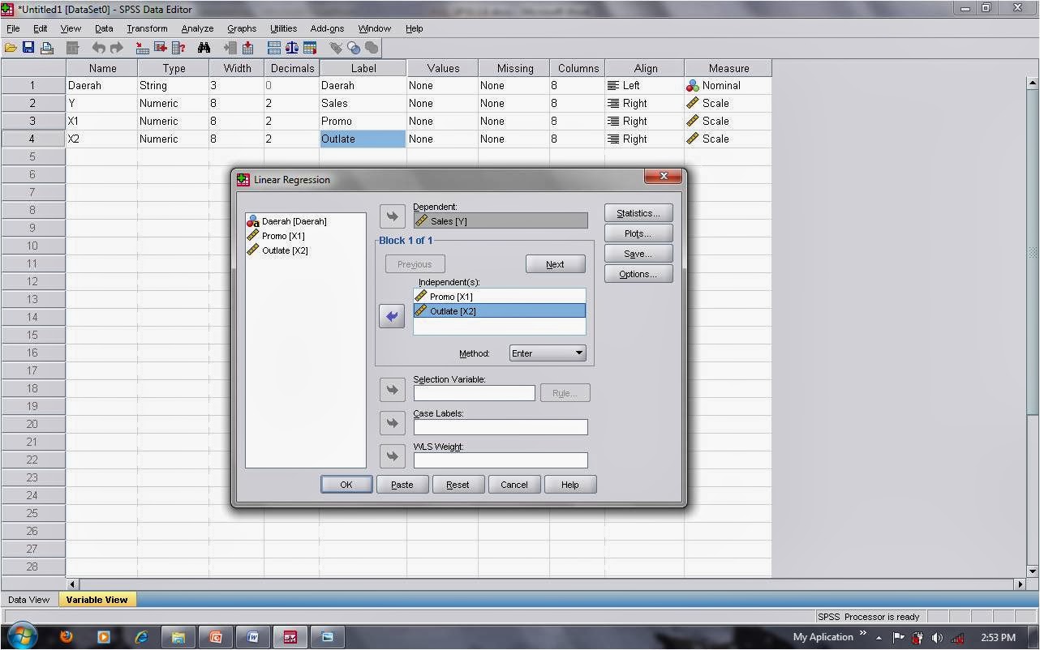This screenshot has width=1040, height=650.
Task: Click the Split File toolbar icon
Action: (274, 49)
